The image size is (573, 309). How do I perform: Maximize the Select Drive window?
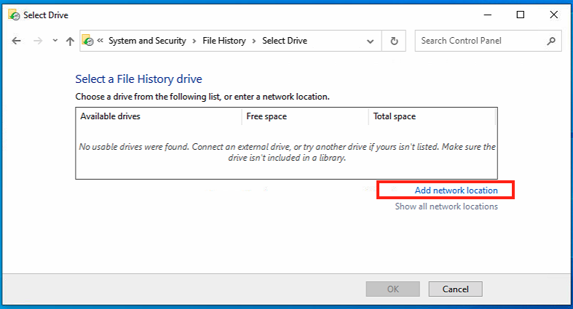click(x=520, y=15)
